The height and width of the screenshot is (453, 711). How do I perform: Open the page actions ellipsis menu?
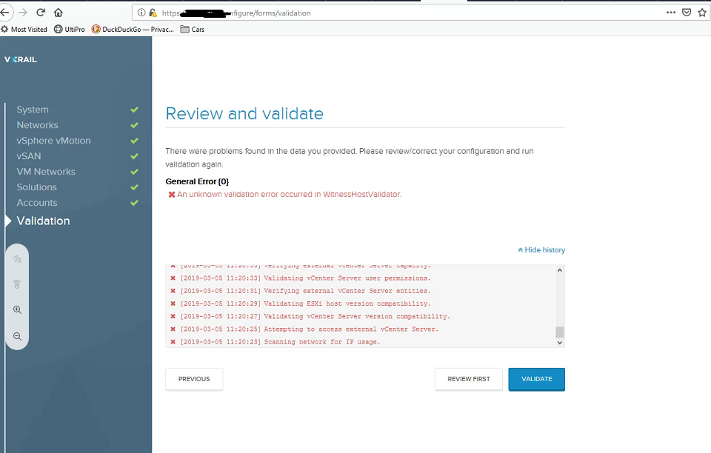pos(670,13)
